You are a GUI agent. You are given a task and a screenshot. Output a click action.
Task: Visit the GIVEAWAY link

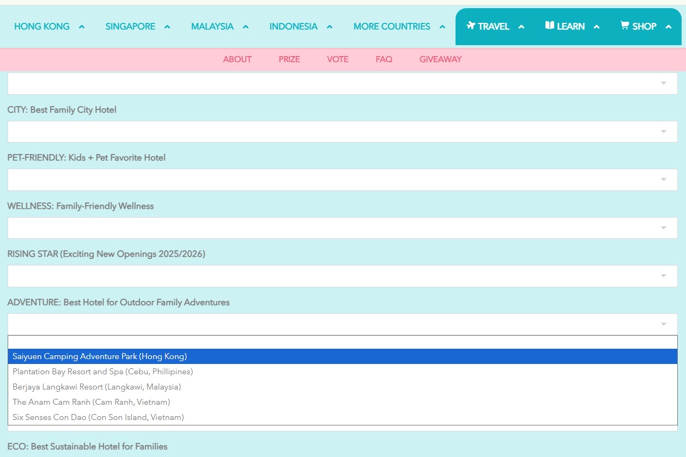(x=440, y=59)
